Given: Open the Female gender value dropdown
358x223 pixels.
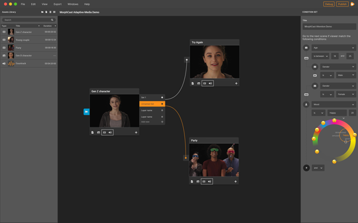Looking at the screenshot, I should pos(346,94).
